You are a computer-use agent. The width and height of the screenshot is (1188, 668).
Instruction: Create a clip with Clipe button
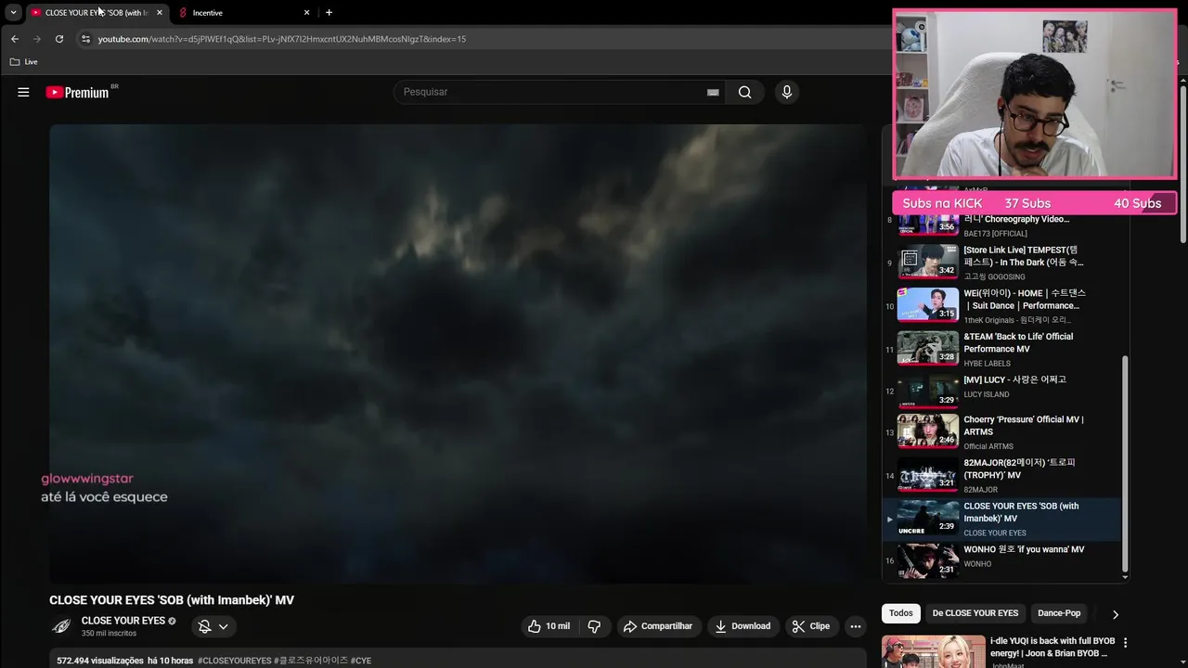tap(811, 626)
